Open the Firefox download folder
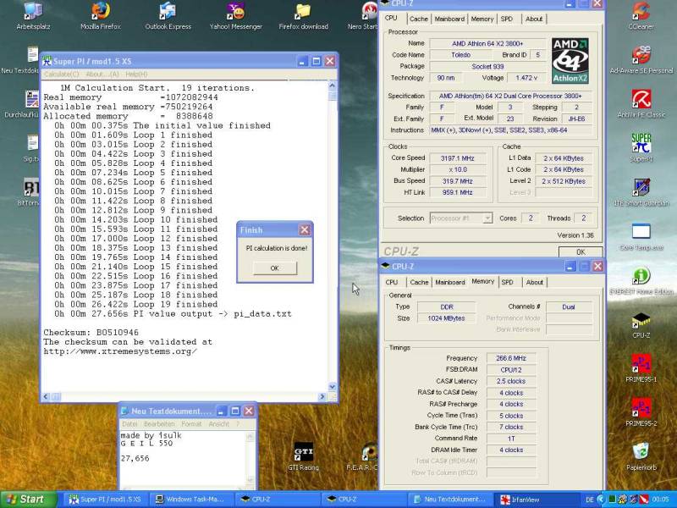 (x=303, y=16)
